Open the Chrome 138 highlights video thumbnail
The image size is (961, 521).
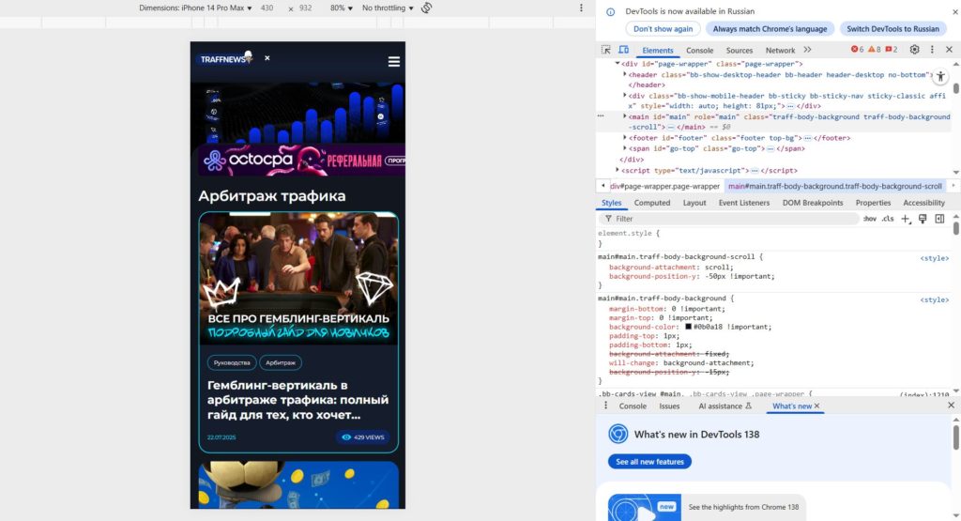tap(644, 508)
